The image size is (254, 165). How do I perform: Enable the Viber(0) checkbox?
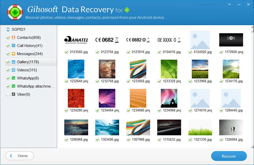8,94
